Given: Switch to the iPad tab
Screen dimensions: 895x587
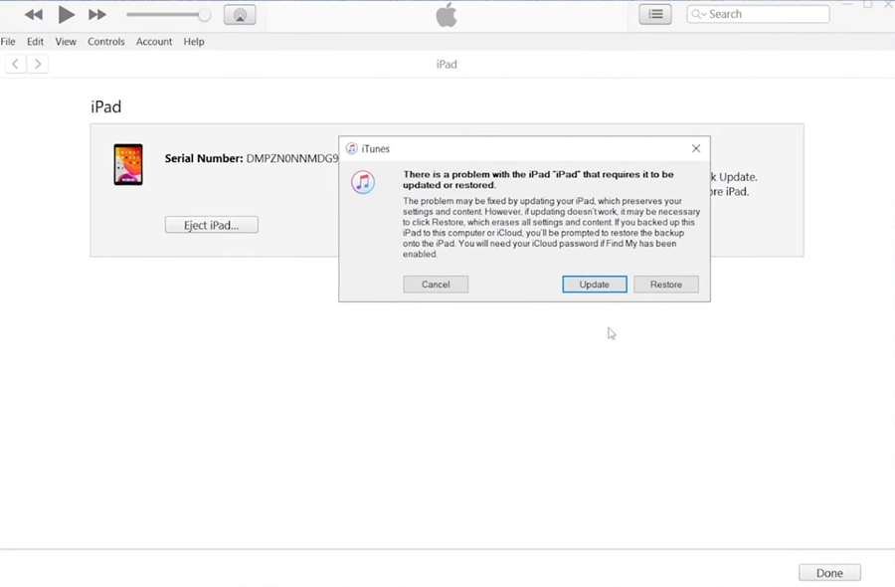Looking at the screenshot, I should 446,64.
